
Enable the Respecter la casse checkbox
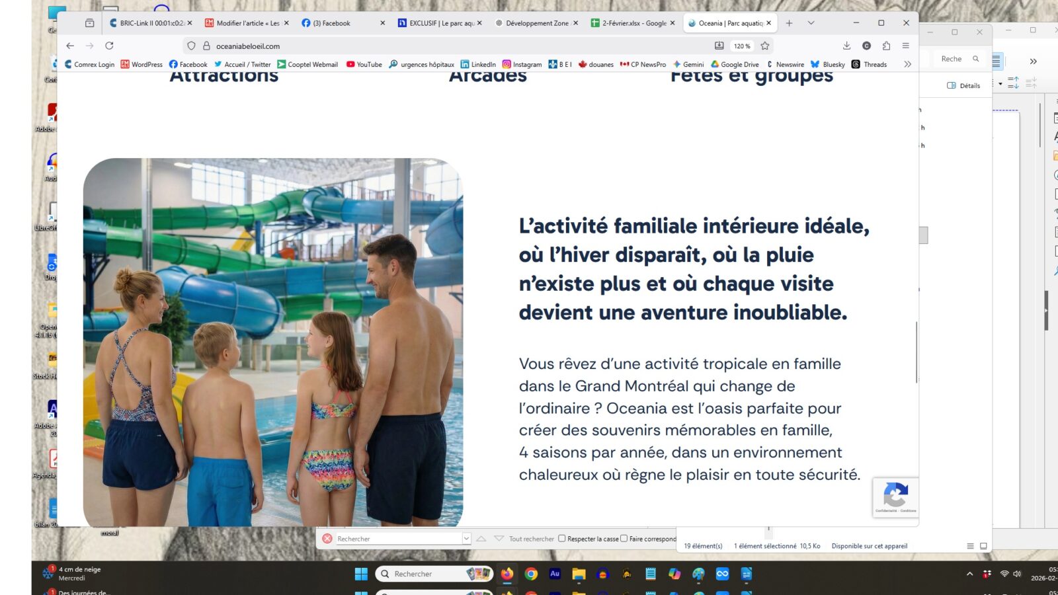click(x=562, y=538)
